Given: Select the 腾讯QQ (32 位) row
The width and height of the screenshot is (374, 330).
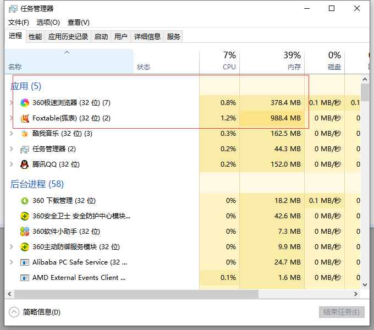Looking at the screenshot, I should click(x=183, y=164).
